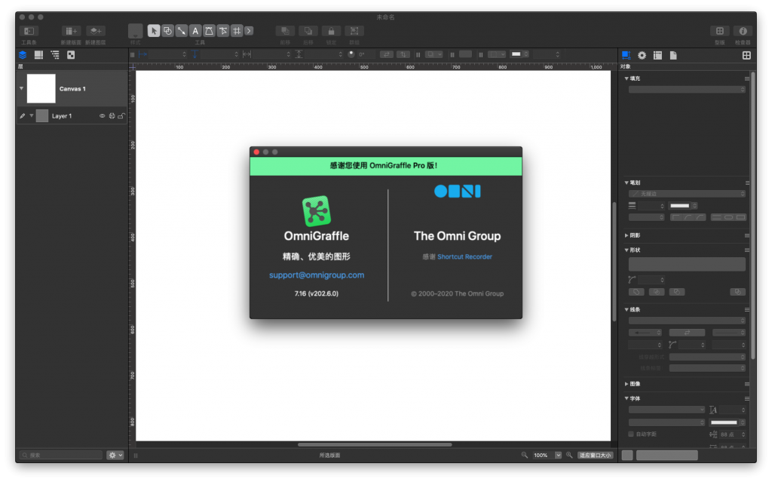Open the Properties gear inspector tab
772x482 pixels.
click(642, 55)
